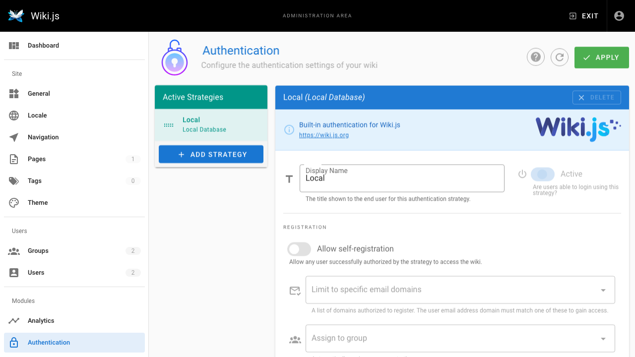Click the Navigation arrow icon

14,137
